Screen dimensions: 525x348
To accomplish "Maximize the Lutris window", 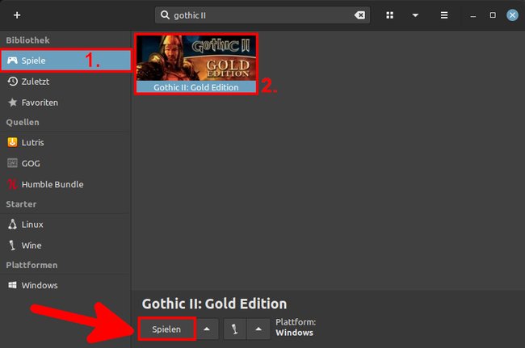I will pyautogui.click(x=493, y=15).
